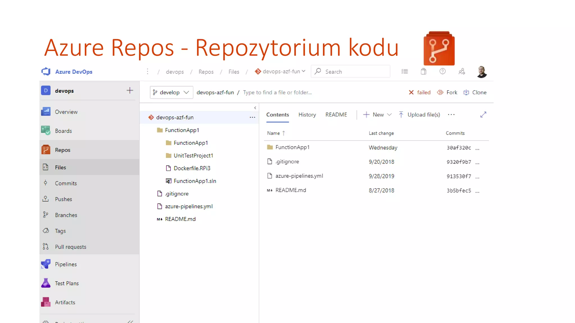Open commit 913530f7
The image size is (575, 323).
(x=459, y=176)
